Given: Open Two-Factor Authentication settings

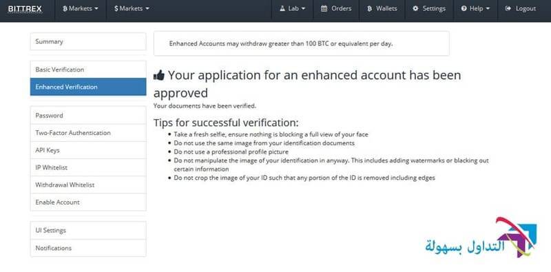Looking at the screenshot, I should pos(88,133).
